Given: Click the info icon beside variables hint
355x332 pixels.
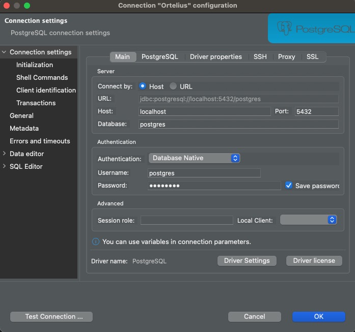Looking at the screenshot, I should click(x=96, y=242).
